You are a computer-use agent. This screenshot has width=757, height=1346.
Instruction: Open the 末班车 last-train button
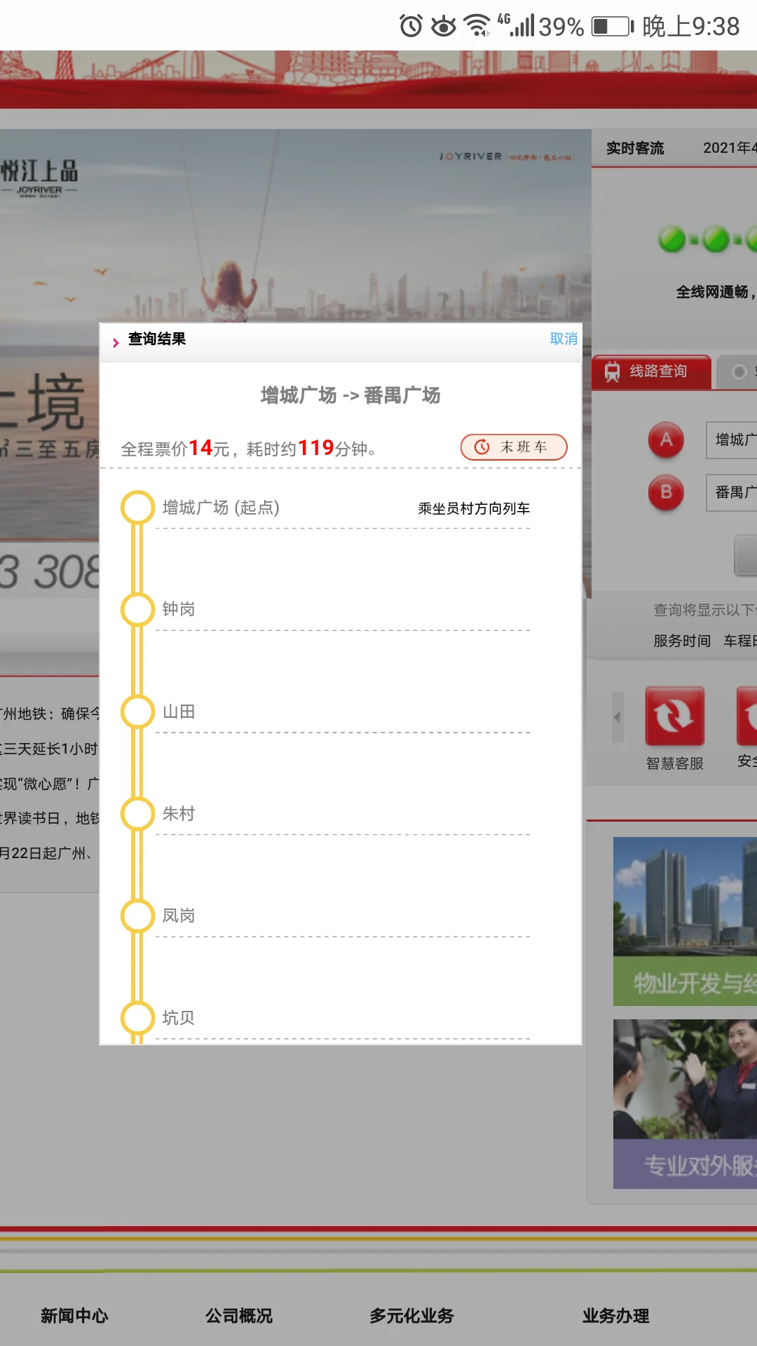click(x=514, y=447)
